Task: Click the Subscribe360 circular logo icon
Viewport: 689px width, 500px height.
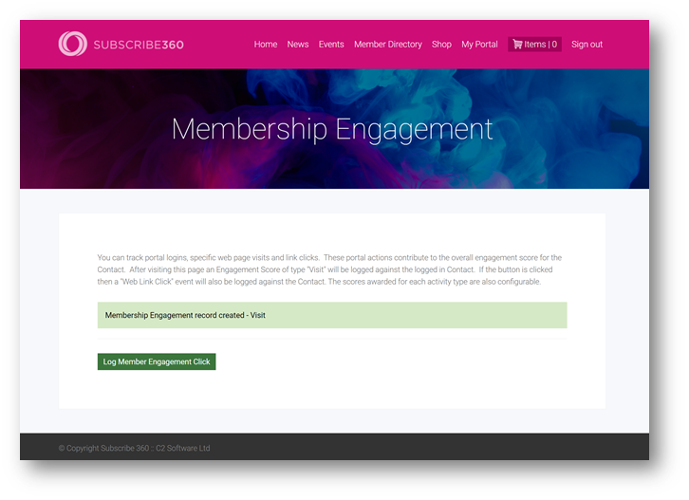Action: pos(72,44)
